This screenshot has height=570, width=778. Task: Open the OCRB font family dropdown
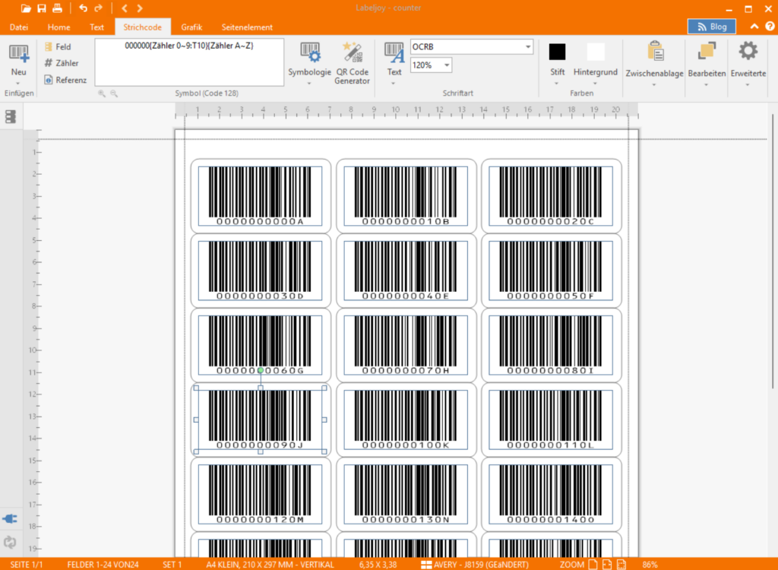pos(528,46)
